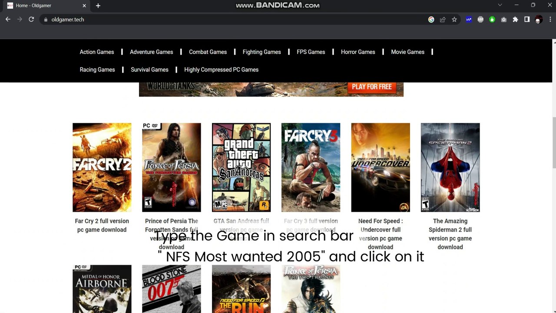Follow the Need For Speed Undercover download link

click(x=381, y=234)
